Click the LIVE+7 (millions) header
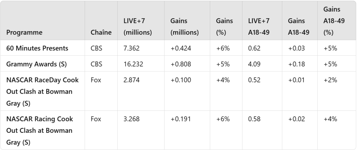This screenshot has width=358, height=150. point(138,27)
